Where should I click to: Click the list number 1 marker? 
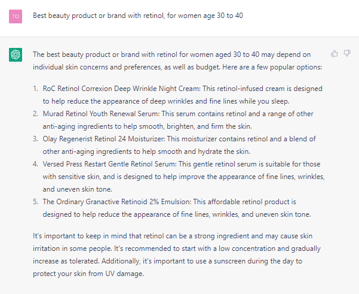coord(36,89)
